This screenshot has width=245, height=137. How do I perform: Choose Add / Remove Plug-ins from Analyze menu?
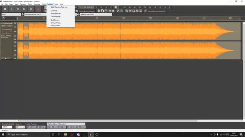click(x=60, y=7)
